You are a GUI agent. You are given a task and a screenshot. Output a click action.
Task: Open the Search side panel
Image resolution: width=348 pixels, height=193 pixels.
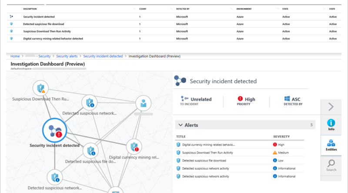(x=331, y=166)
